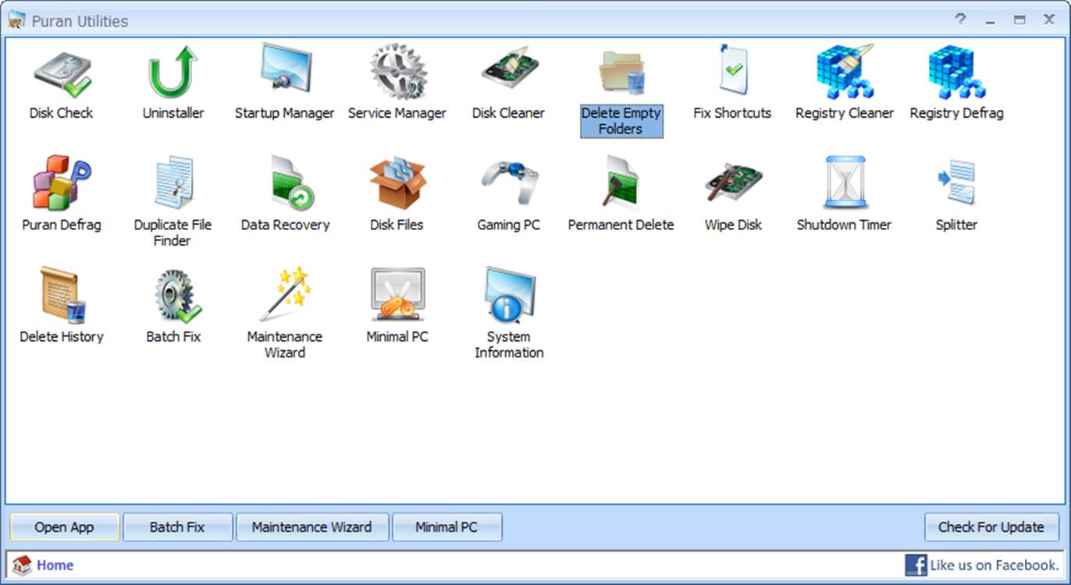Select the Shutdown Timer hourglass icon
Viewport: 1071px width, 585px height.
[845, 183]
